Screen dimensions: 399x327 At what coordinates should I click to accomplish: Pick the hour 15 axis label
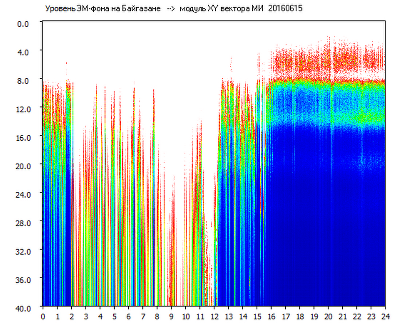[x=257, y=316]
